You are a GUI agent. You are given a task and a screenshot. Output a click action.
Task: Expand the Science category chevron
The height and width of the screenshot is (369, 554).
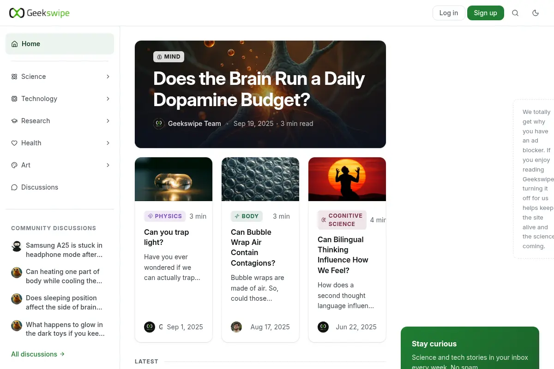click(108, 77)
